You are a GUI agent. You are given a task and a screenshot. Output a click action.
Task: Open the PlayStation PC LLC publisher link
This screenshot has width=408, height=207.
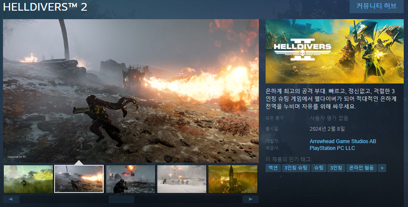click(332, 148)
